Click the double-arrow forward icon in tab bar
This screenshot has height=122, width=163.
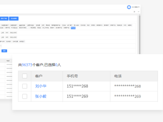coord(134,12)
